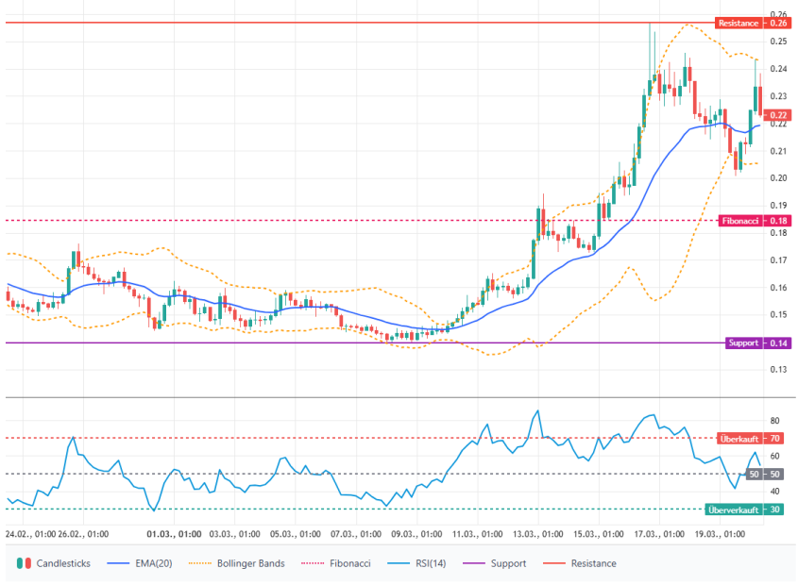Click the 01.03., 01:00 time axis label
This screenshot has width=798, height=585.
click(176, 533)
